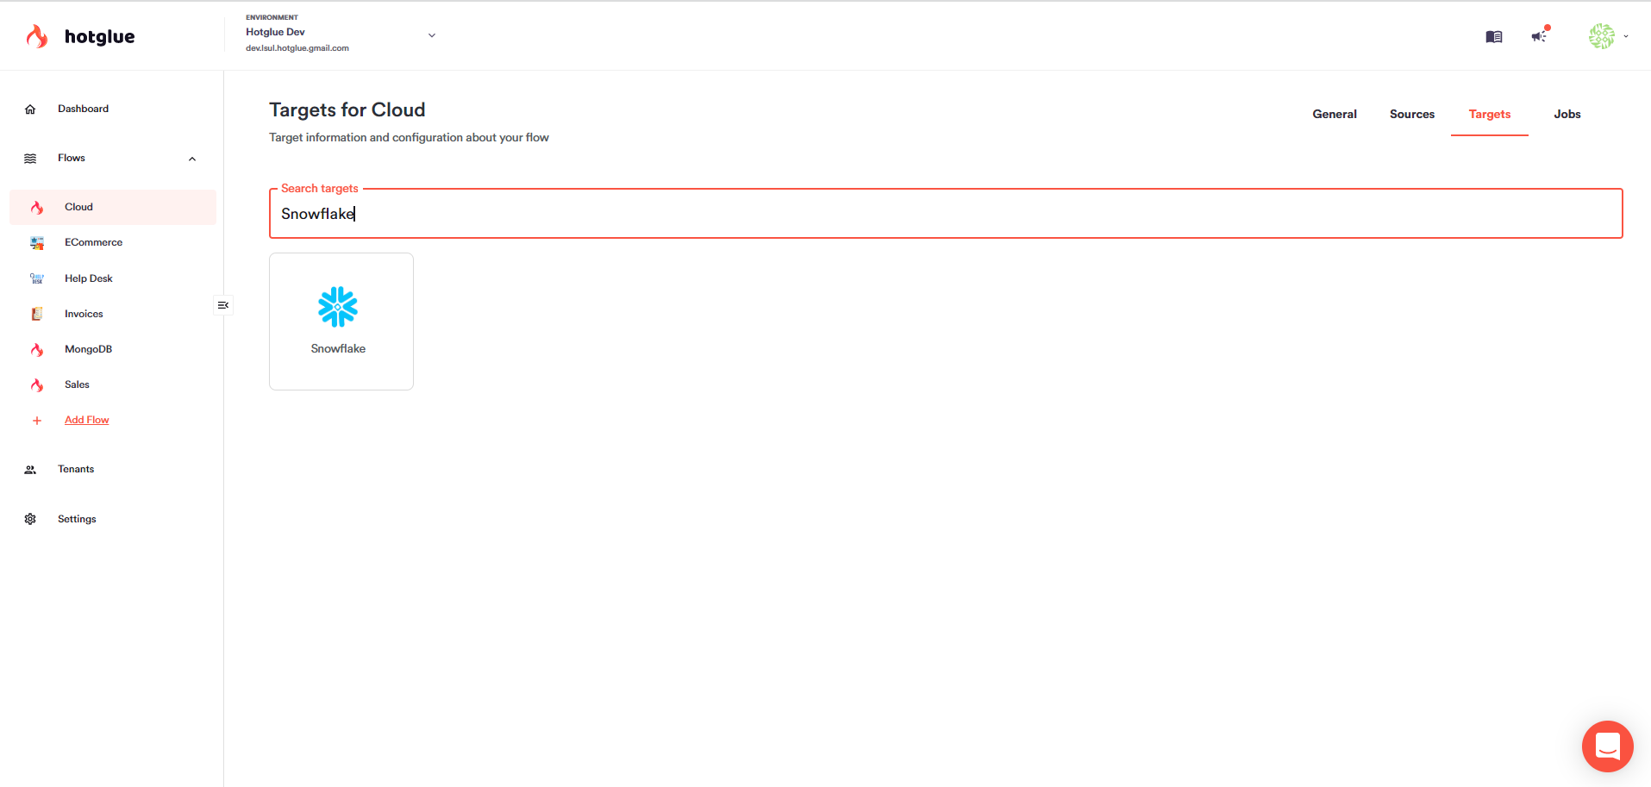Open Dashboard in the sidebar

point(83,109)
